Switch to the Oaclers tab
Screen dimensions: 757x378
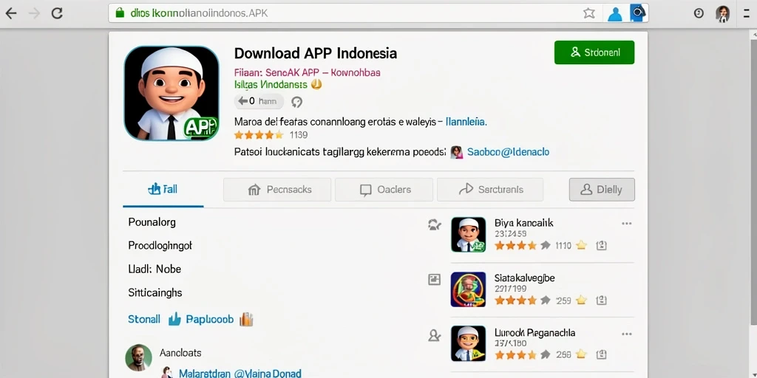[384, 190]
